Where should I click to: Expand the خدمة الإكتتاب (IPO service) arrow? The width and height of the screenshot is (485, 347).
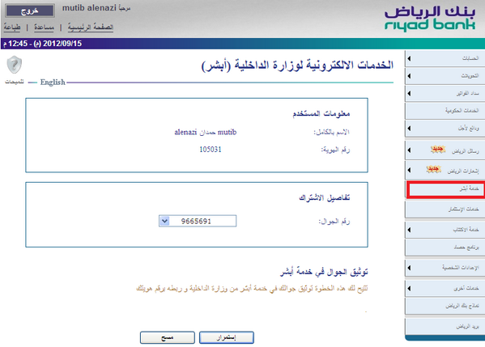tap(409, 230)
